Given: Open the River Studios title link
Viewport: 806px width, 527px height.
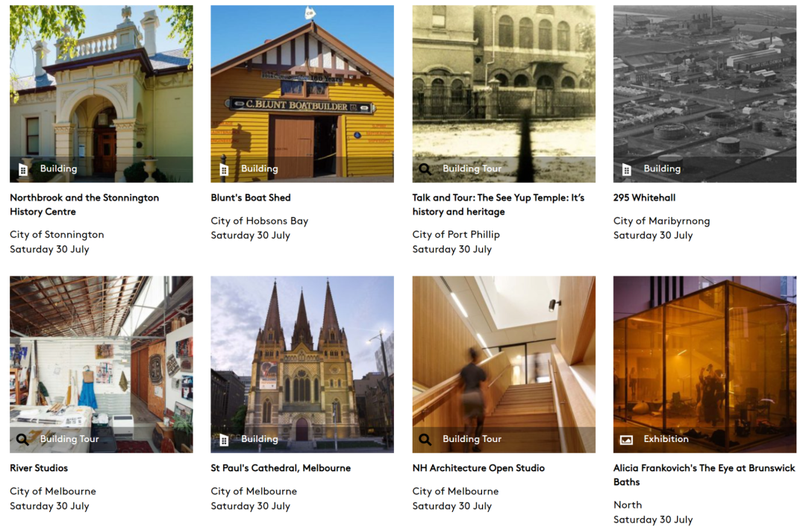Looking at the screenshot, I should pos(39,468).
